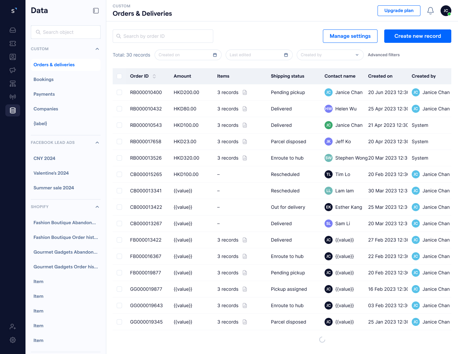This screenshot has width=458, height=354.
Task: Open Summer sale 2024 object
Action: [x=66, y=188]
